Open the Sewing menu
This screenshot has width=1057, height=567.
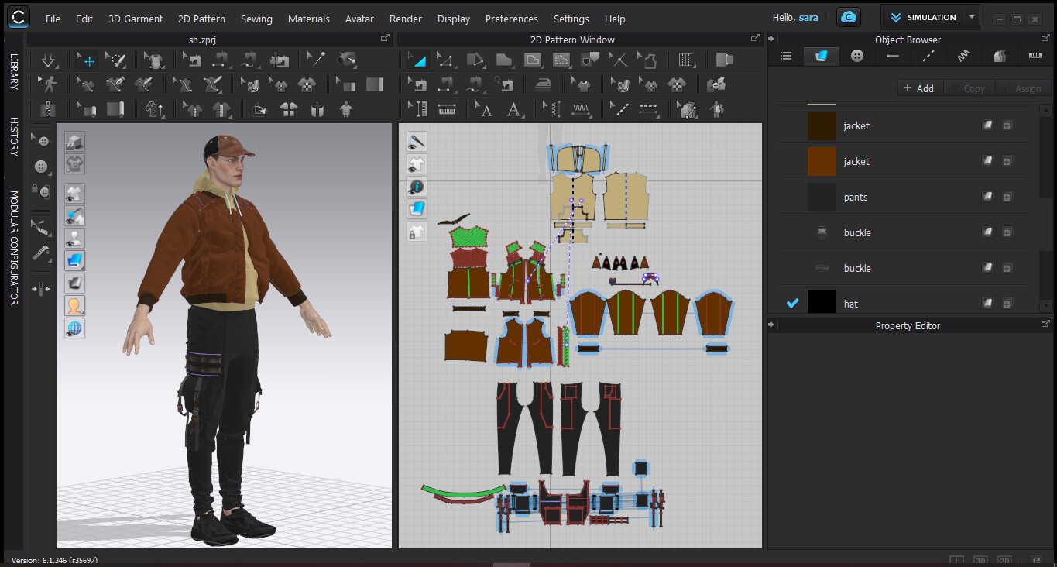click(256, 19)
